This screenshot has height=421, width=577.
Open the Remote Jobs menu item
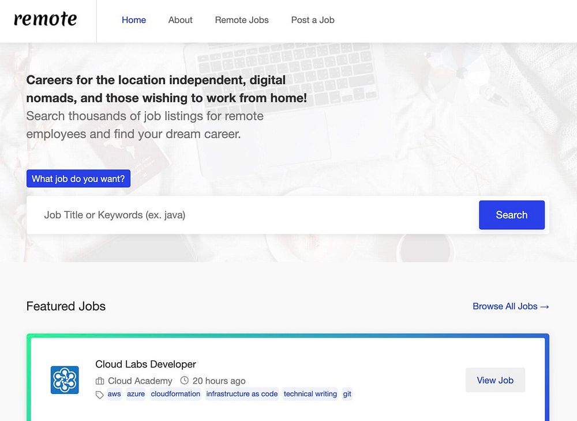242,20
